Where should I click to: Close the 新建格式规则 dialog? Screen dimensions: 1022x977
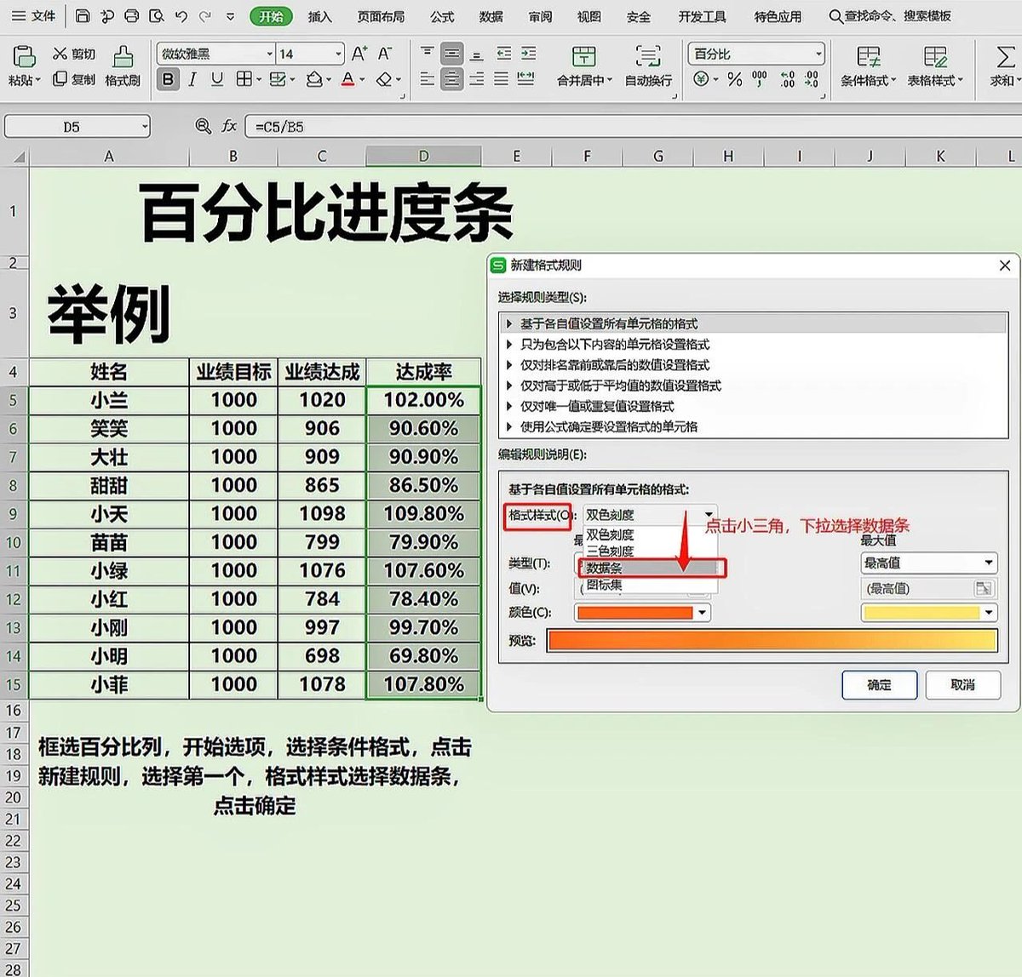tap(1005, 266)
